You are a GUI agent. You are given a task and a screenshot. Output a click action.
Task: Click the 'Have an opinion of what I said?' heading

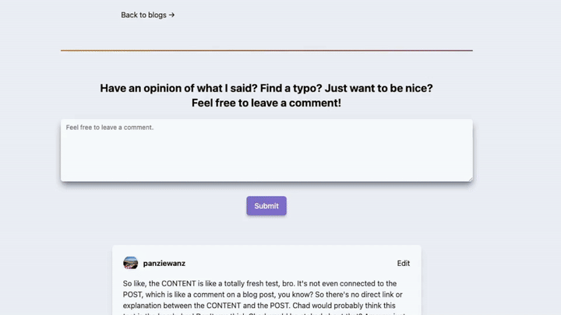click(x=178, y=88)
